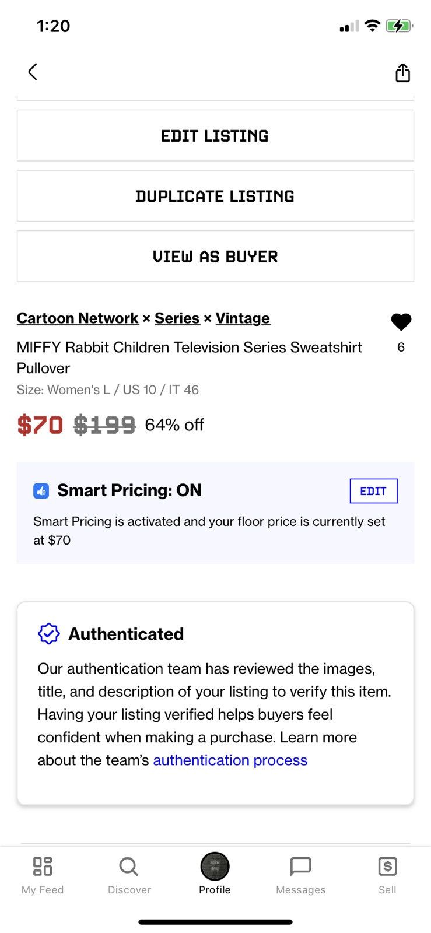Tap the Authenticated checkmark badge icon
Viewport: 431px width, 933px height.
click(49, 634)
